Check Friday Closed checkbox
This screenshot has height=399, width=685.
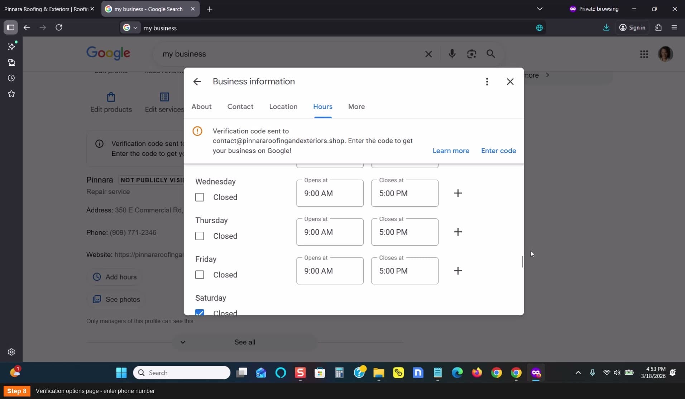click(200, 275)
